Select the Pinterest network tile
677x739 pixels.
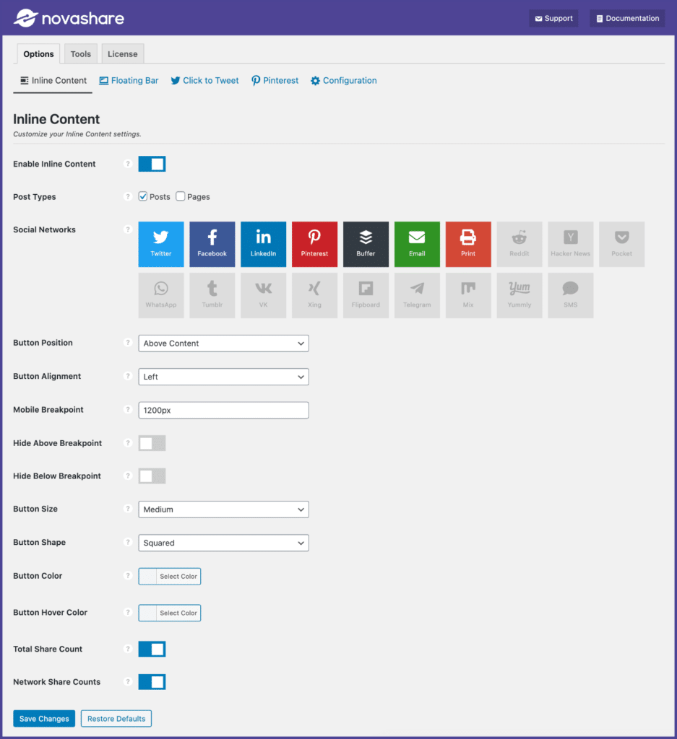point(314,244)
